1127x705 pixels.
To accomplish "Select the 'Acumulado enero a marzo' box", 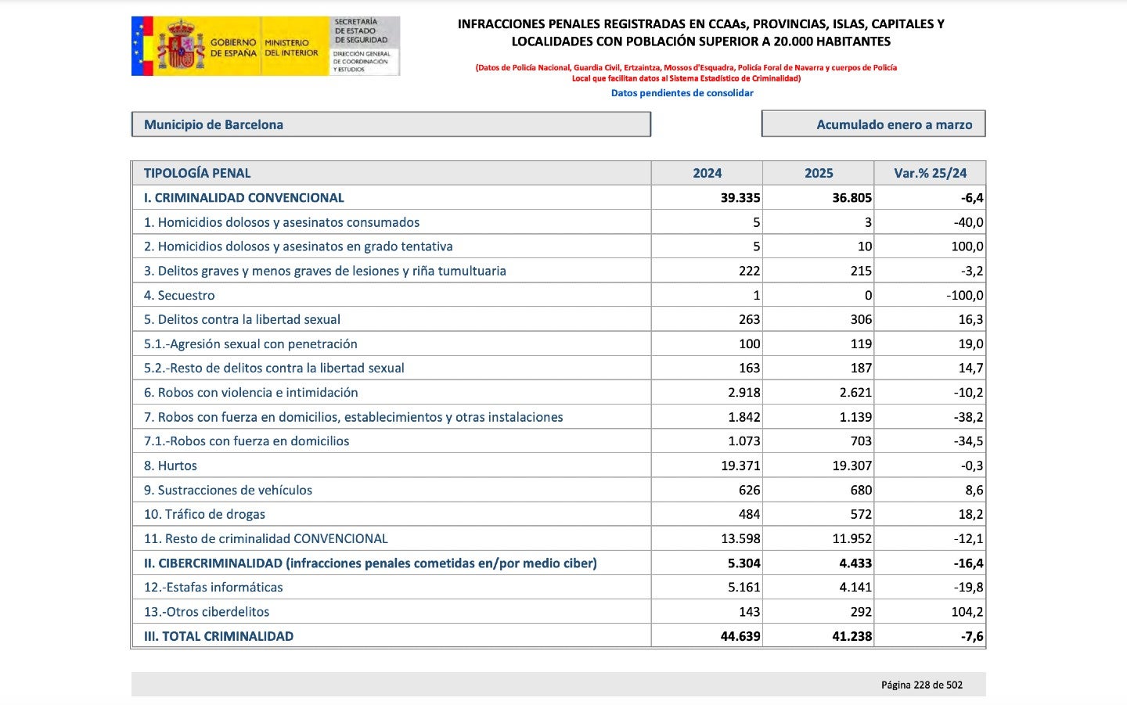I will click(x=873, y=124).
